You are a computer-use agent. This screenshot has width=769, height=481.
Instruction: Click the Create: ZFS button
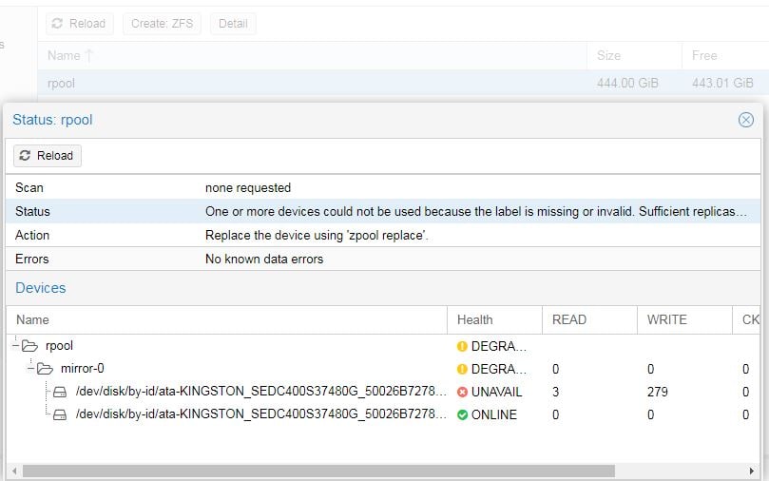(162, 24)
